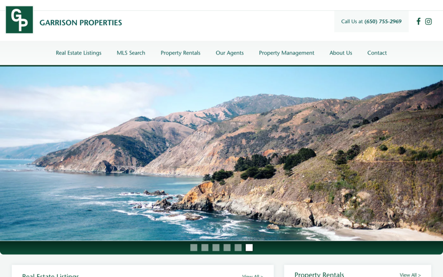
Task: Open the Our Agents page
Action: click(x=230, y=53)
